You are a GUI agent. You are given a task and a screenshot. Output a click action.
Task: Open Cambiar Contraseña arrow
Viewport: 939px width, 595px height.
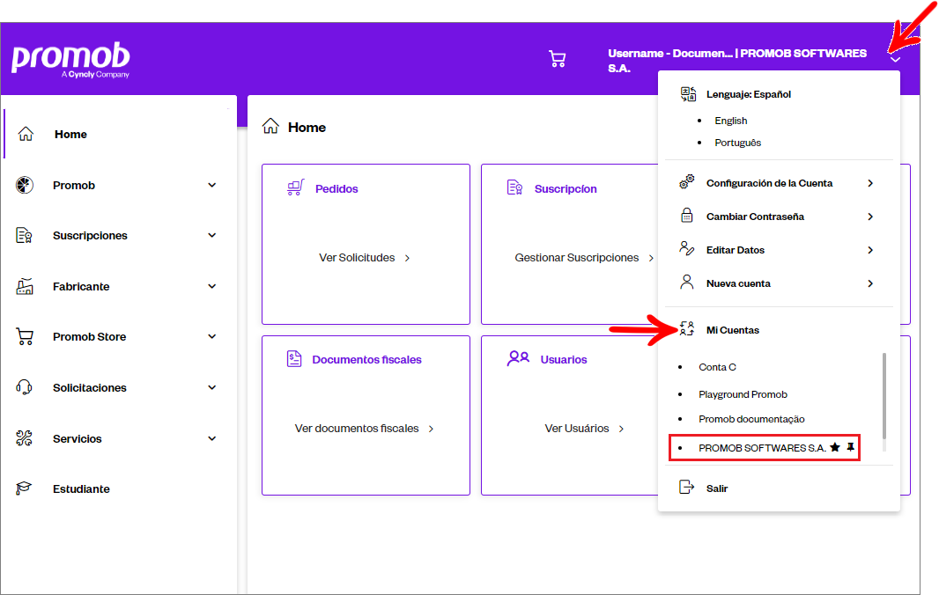pos(870,217)
